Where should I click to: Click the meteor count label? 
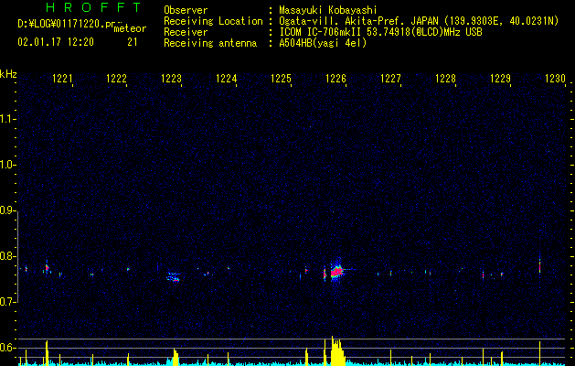tap(130, 28)
